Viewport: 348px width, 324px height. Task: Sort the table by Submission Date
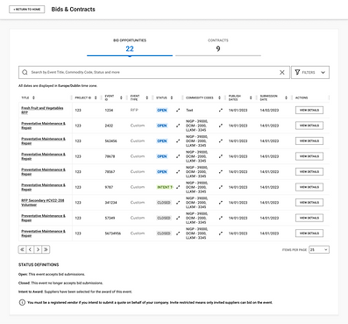(x=286, y=97)
